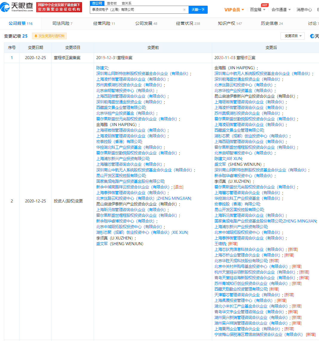Open the 经营状况 tab
The image size is (319, 341).
coord(188,23)
